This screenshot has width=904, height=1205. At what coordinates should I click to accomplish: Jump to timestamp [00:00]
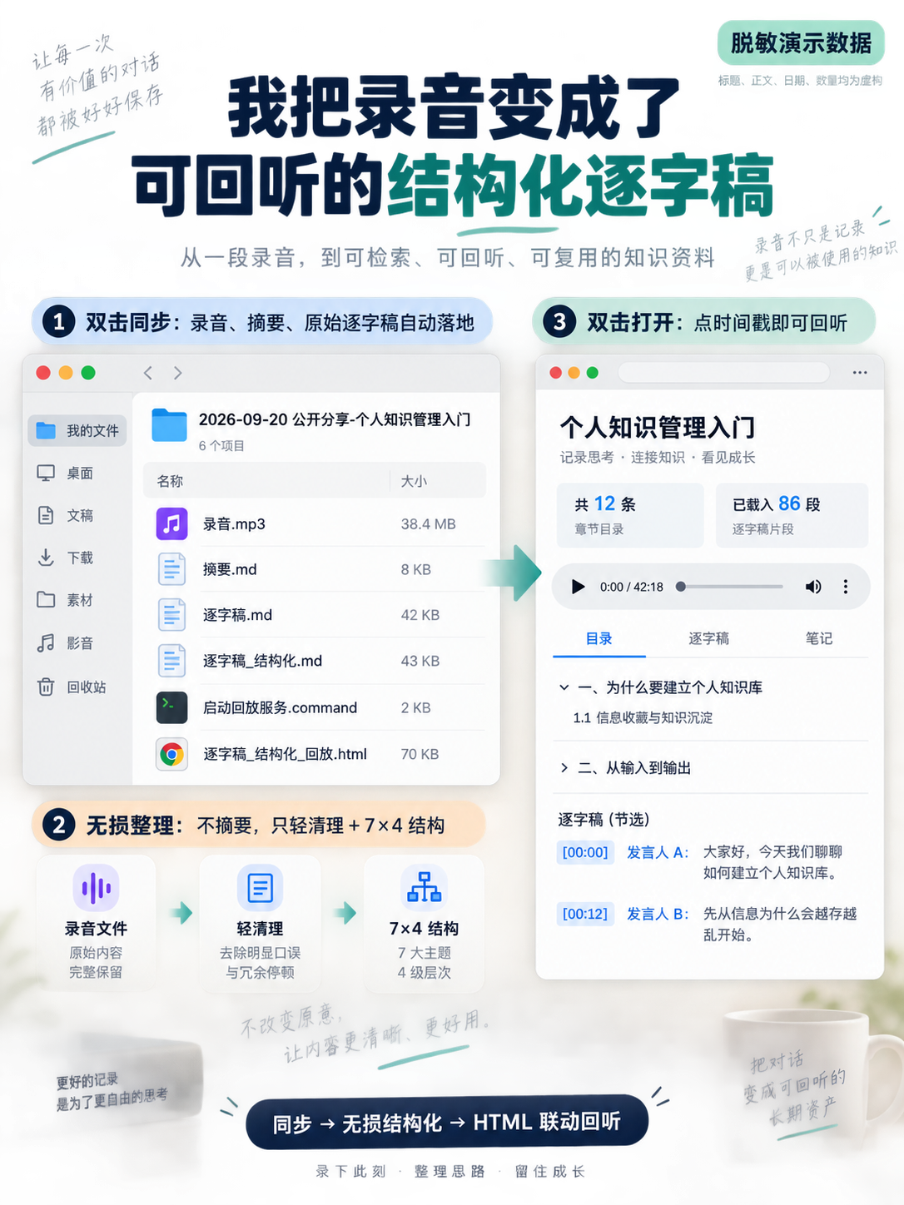pyautogui.click(x=585, y=852)
